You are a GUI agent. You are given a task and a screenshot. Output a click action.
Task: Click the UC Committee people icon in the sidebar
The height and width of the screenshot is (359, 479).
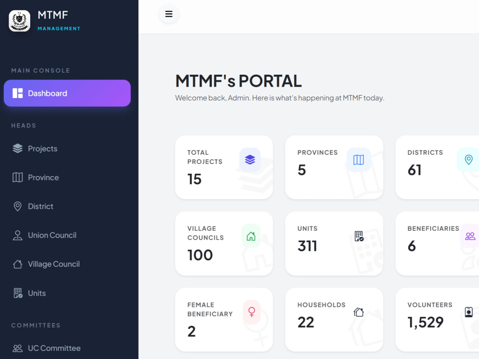click(x=18, y=348)
